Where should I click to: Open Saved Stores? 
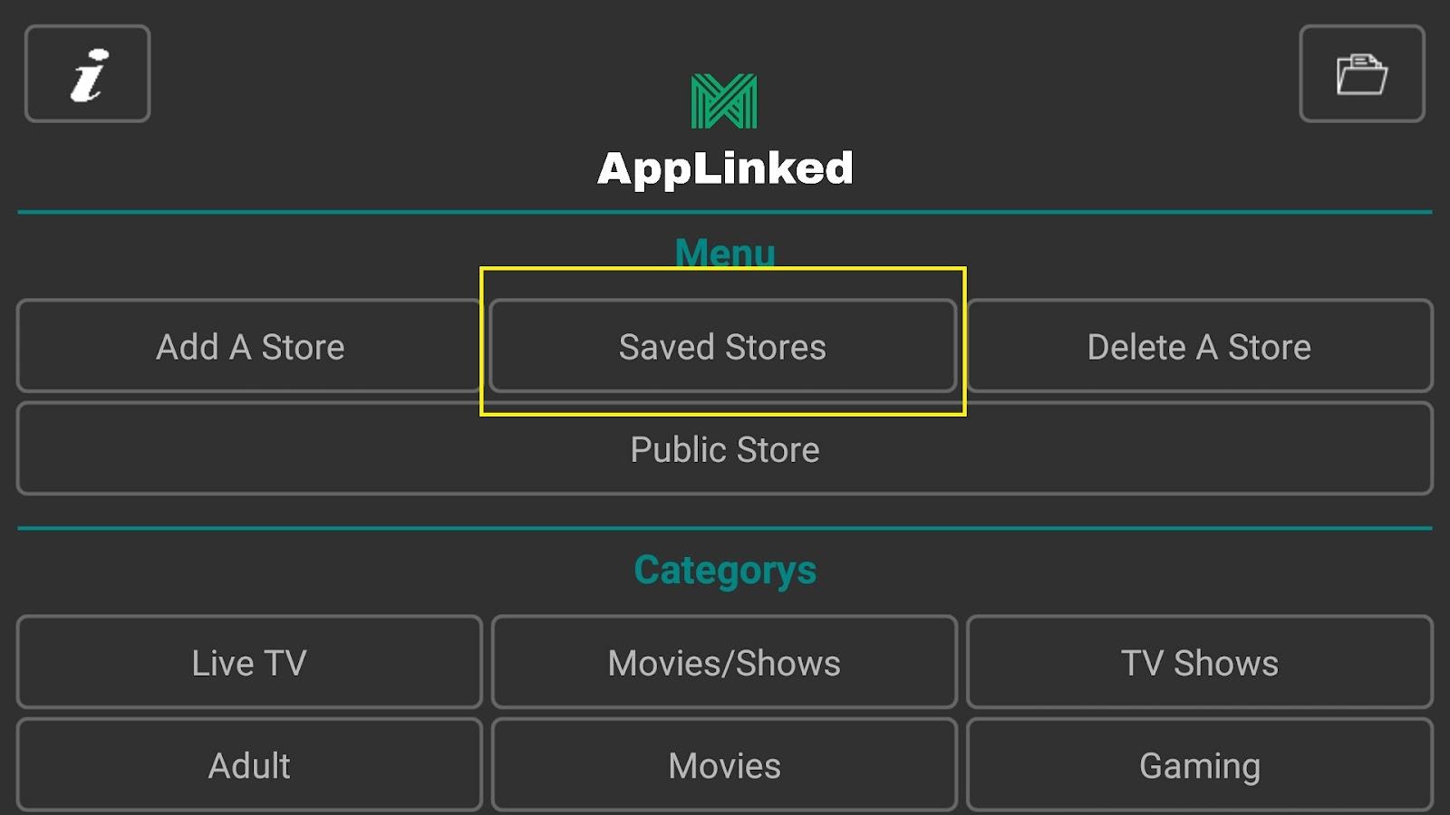click(x=723, y=346)
